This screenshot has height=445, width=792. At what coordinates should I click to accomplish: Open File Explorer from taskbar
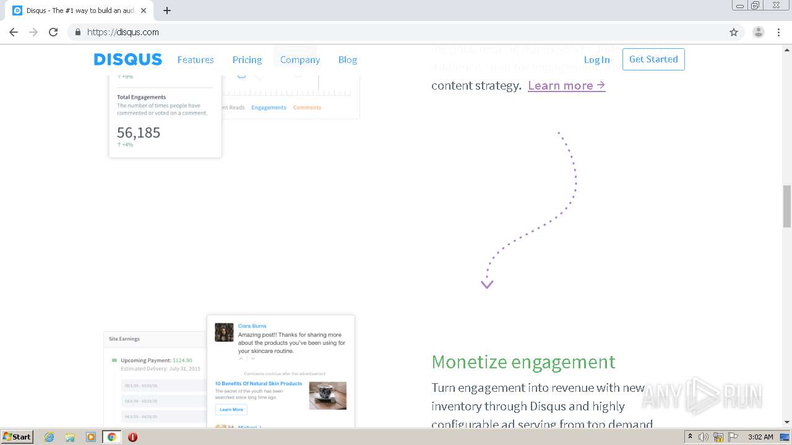pos(70,437)
